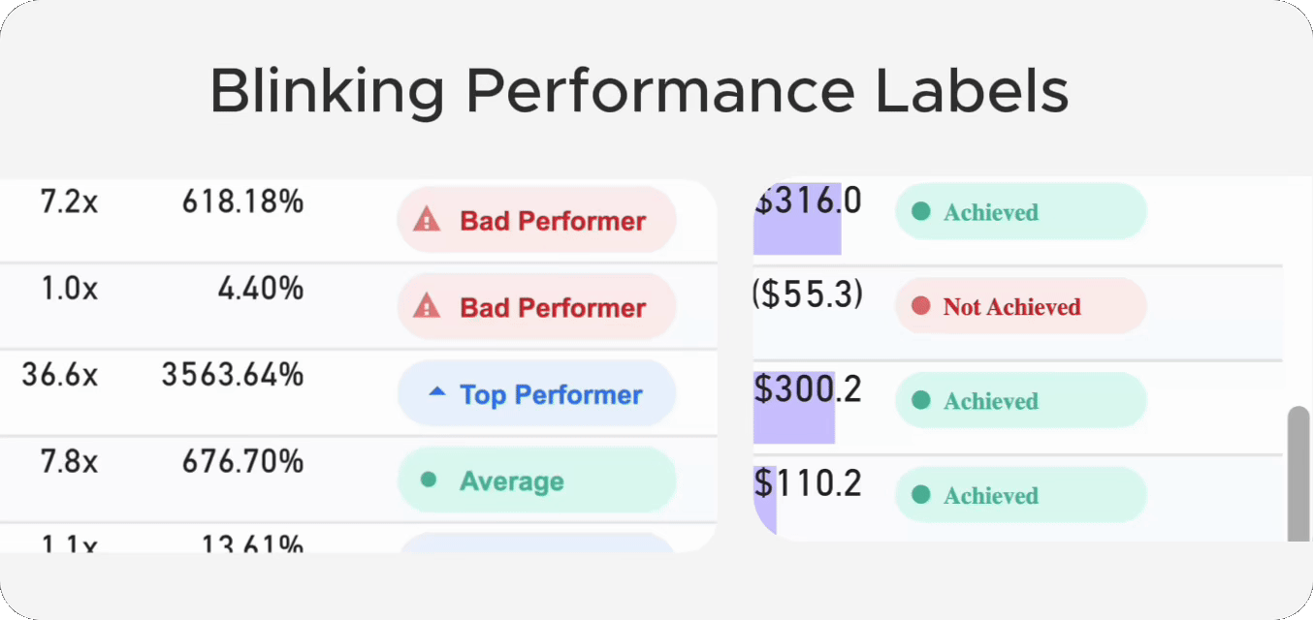Click the vertical scrollbar thumb
The width and height of the screenshot is (1313, 620).
click(1297, 473)
